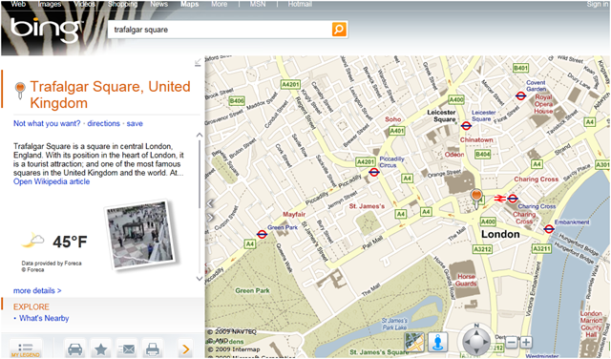Click the save link
This screenshot has width=611, height=359.
coord(135,123)
